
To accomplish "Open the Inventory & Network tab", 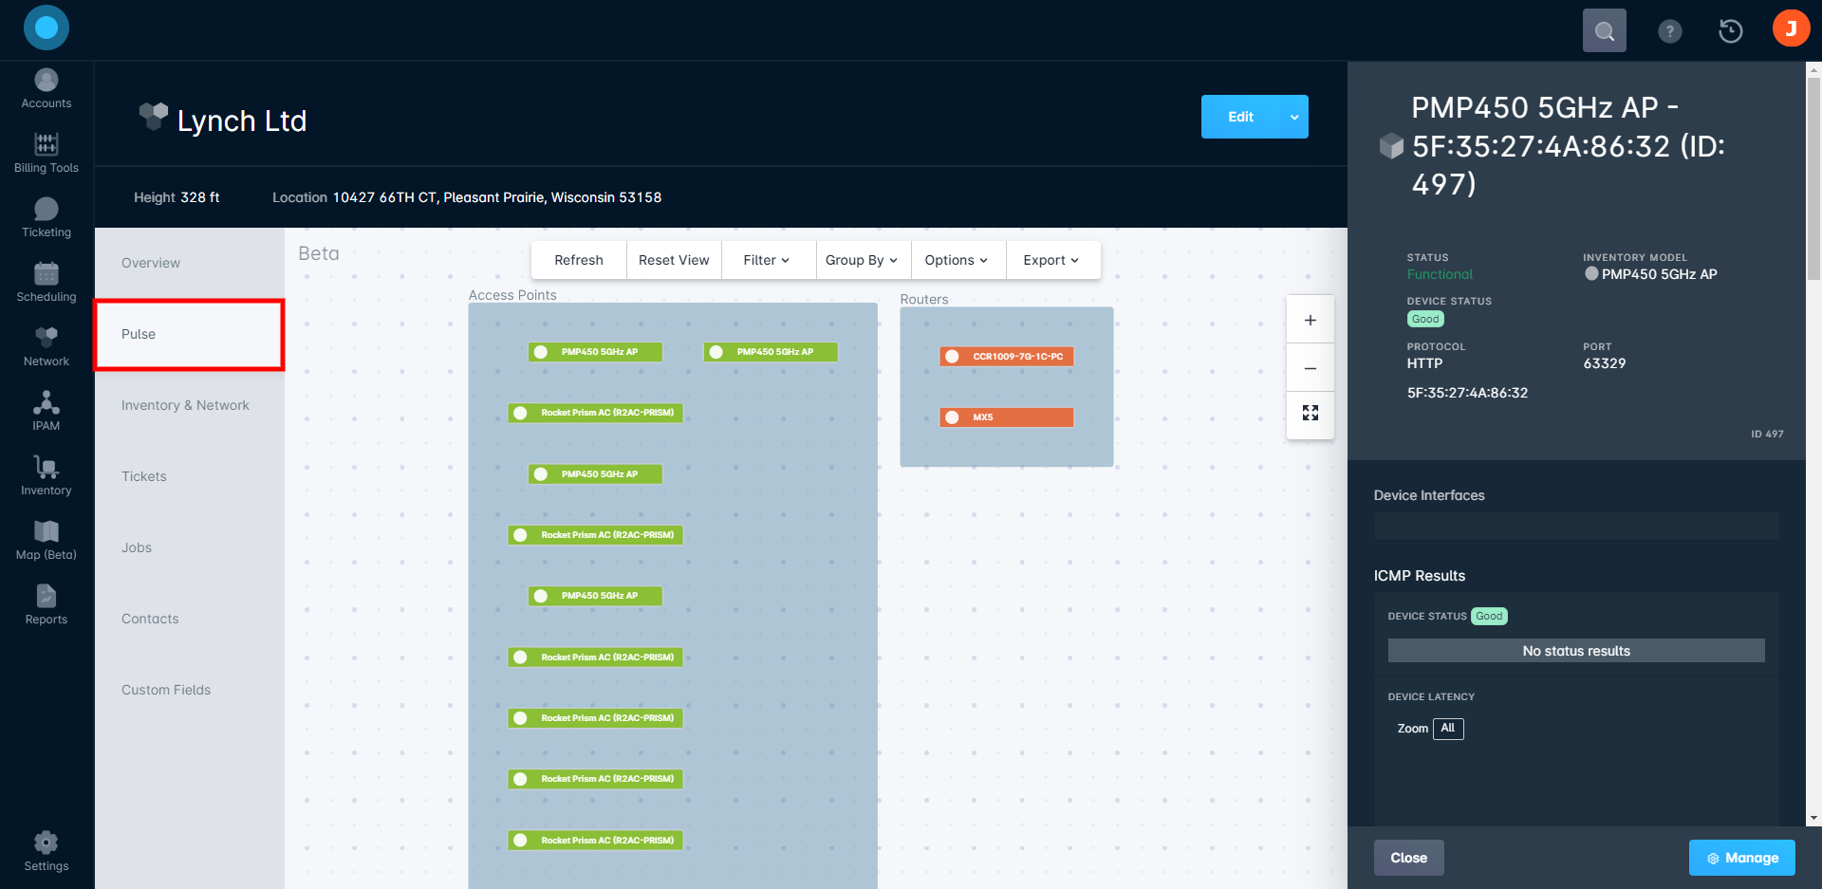I will tap(190, 405).
